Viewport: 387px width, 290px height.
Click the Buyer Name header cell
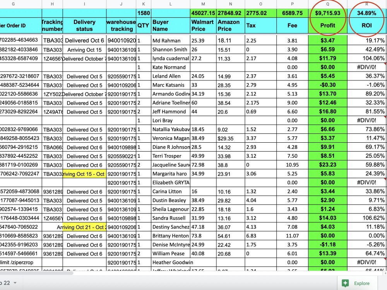point(171,26)
